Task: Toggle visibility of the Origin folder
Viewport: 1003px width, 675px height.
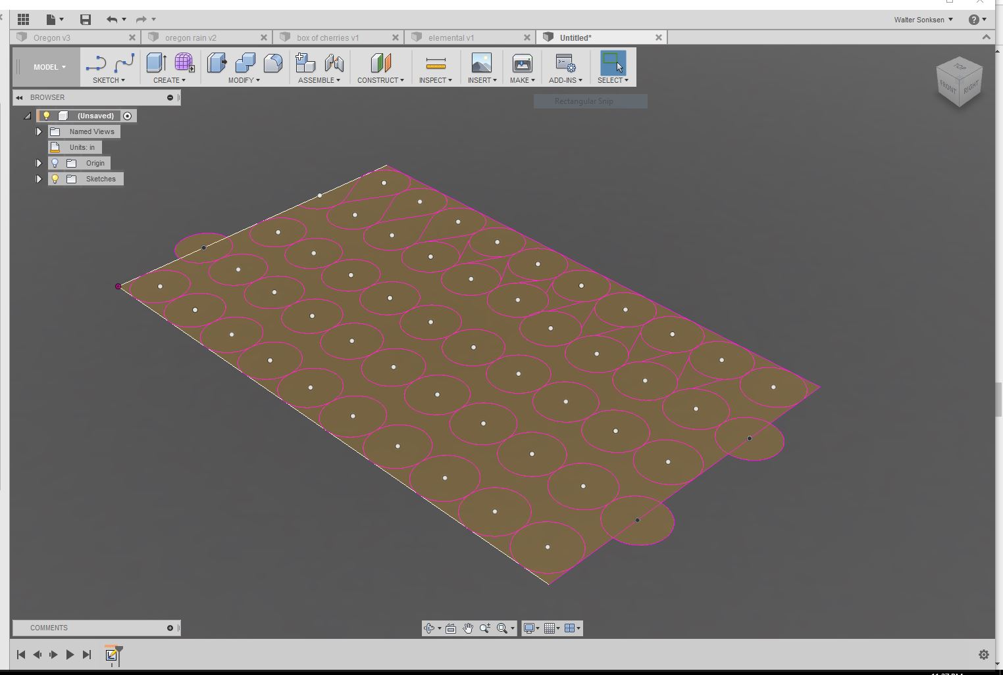Action: pos(55,163)
